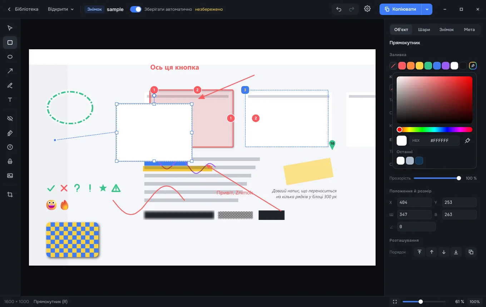
Task: Switch to the Шари tab
Action: 424,30
